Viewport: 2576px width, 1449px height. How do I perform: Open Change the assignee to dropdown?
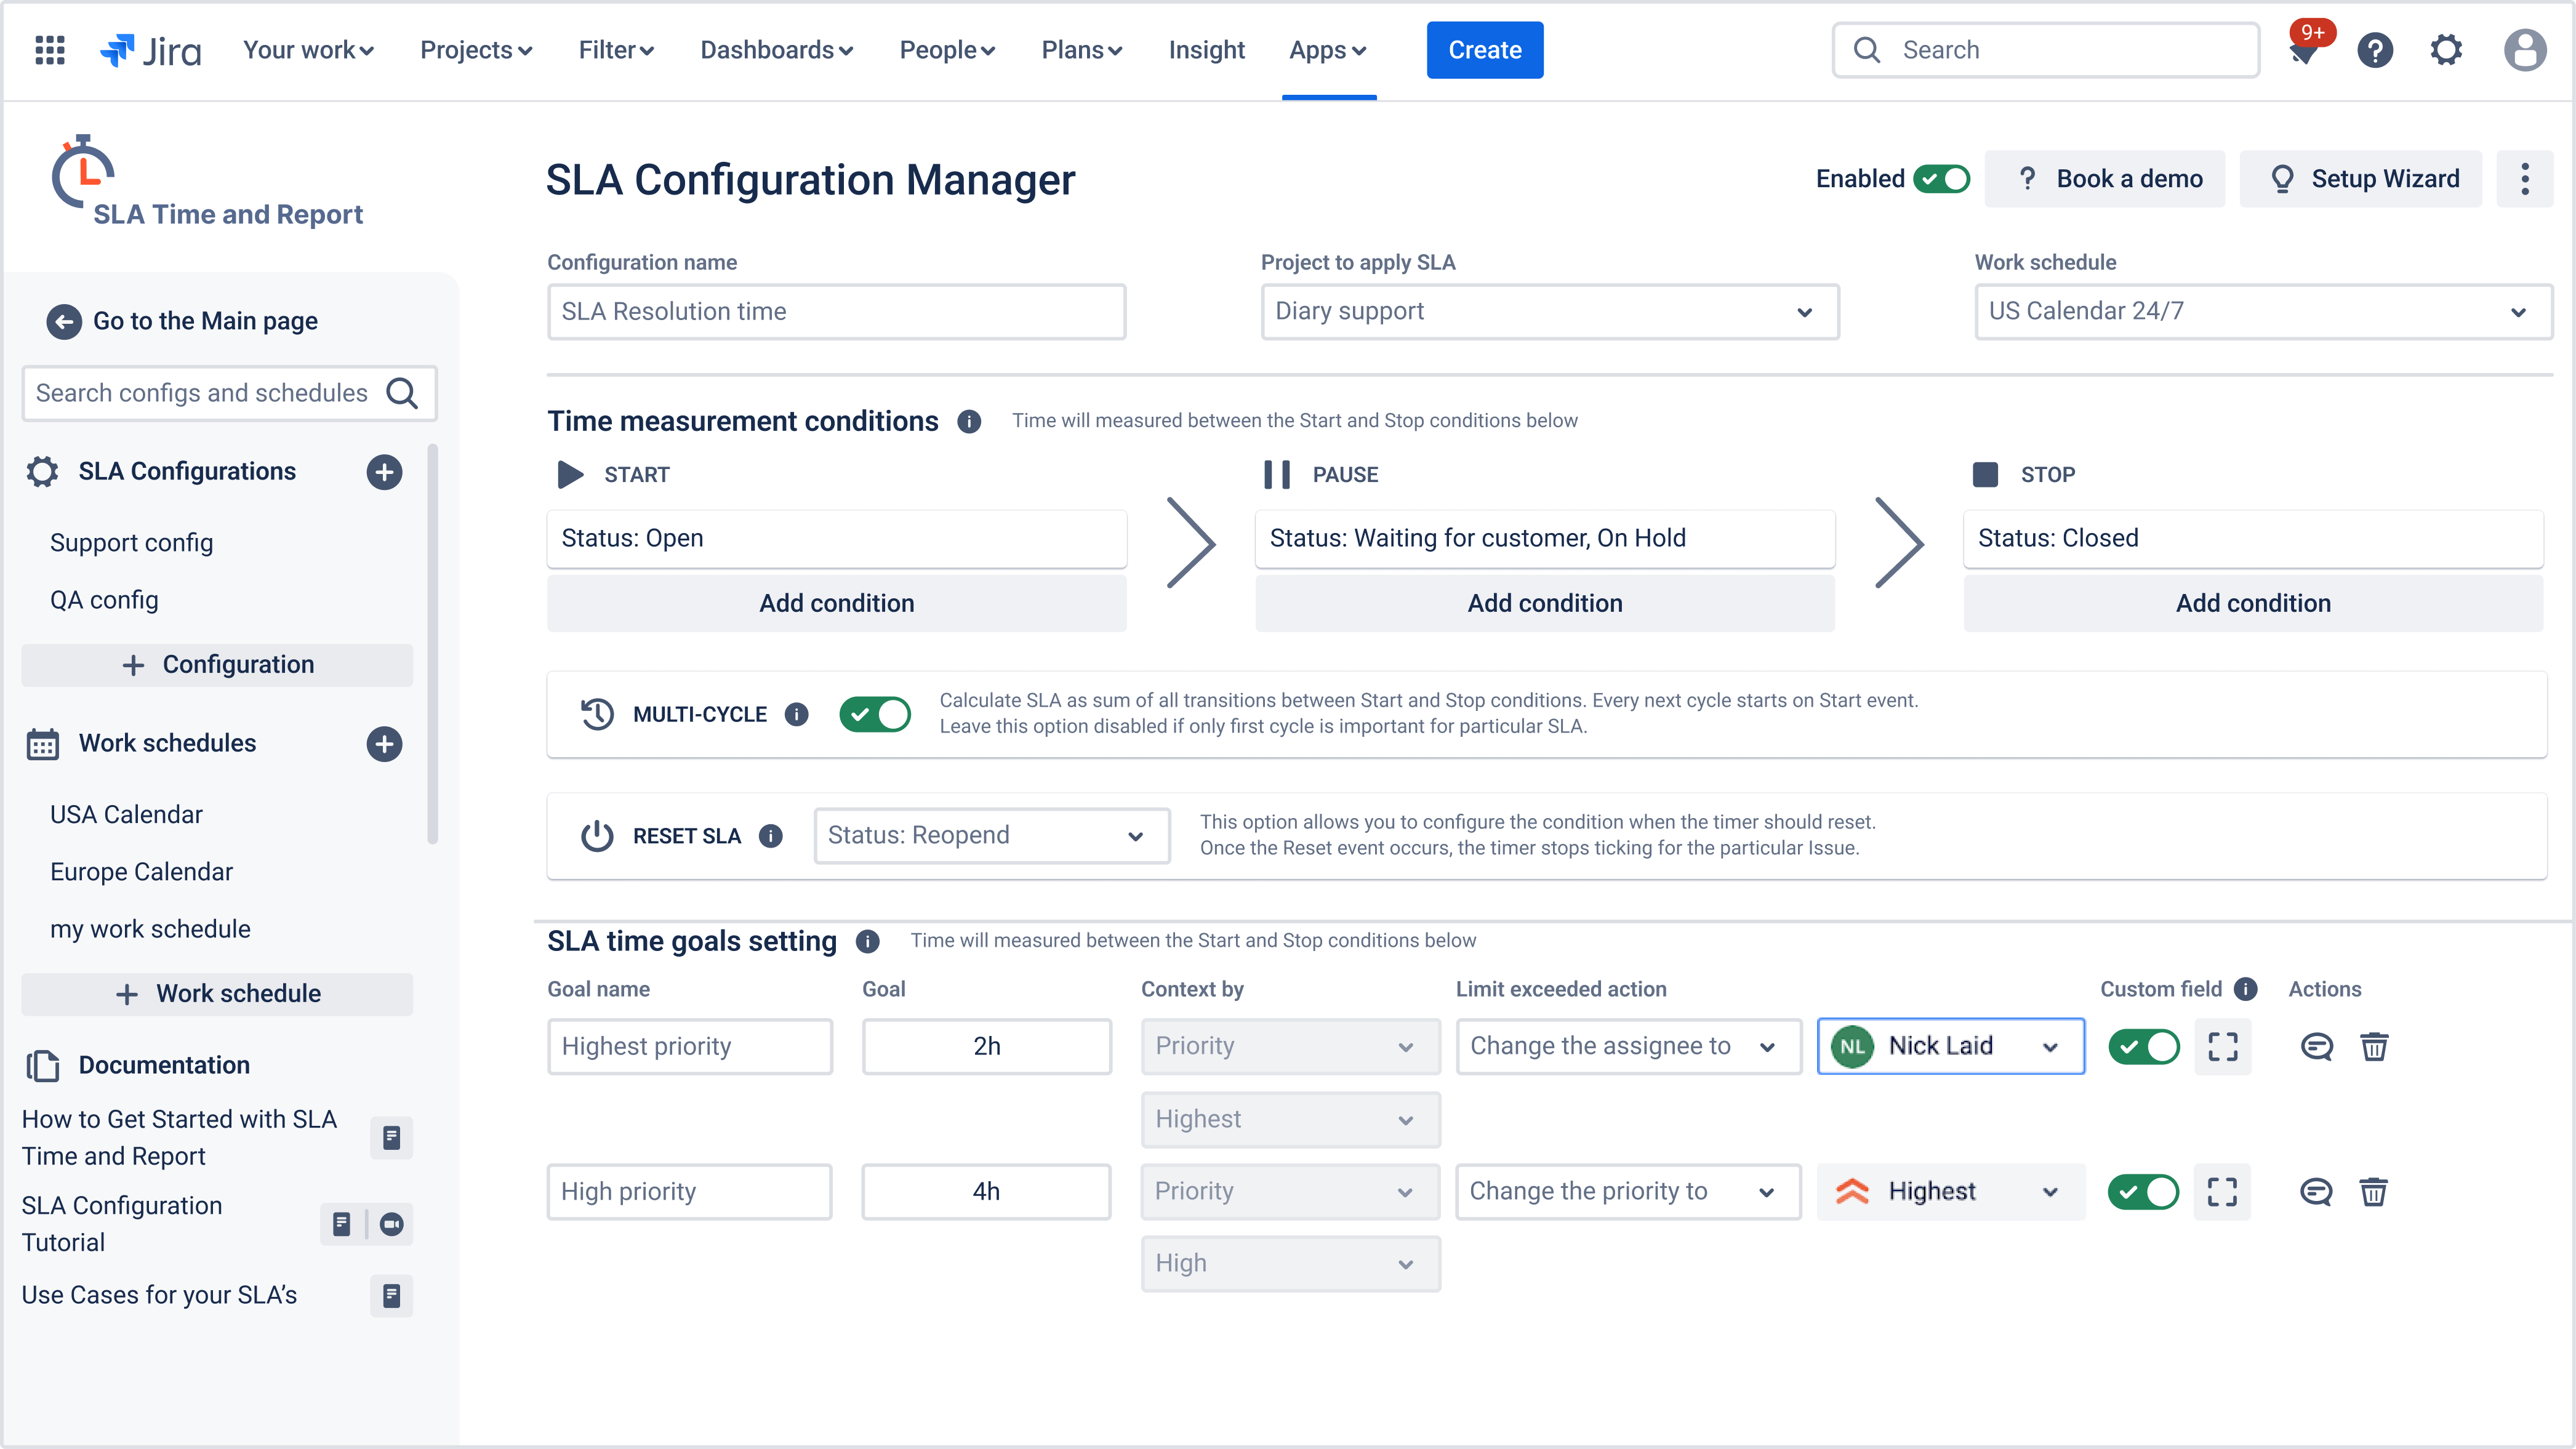coord(1628,1047)
